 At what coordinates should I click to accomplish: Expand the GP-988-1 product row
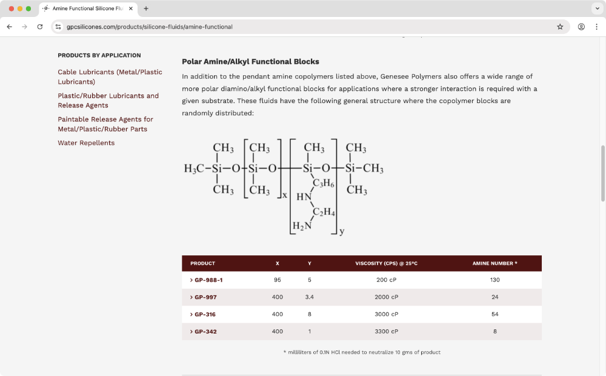207,280
